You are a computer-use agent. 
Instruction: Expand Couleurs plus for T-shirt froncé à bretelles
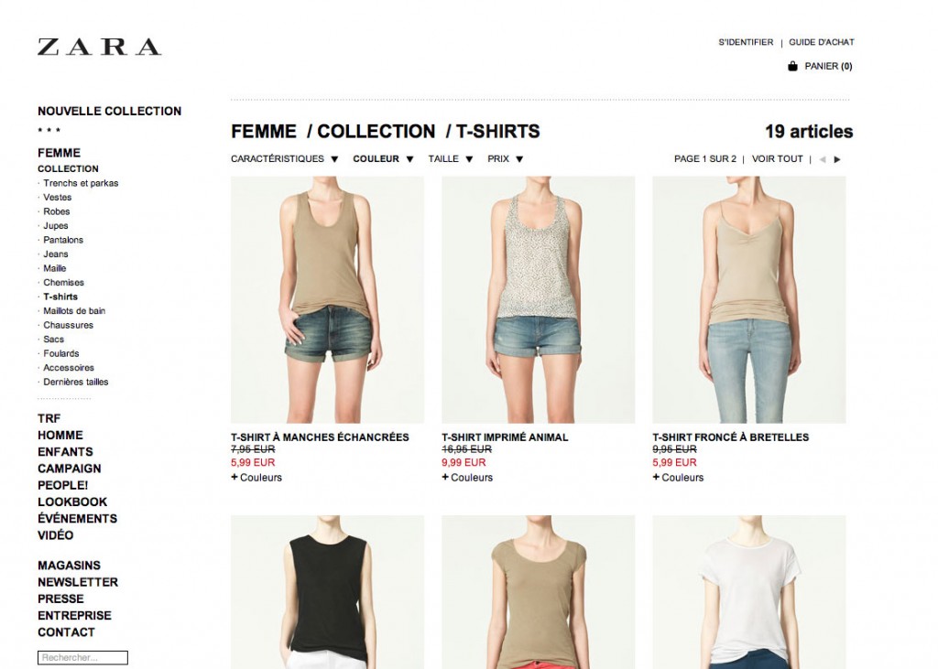(x=678, y=477)
